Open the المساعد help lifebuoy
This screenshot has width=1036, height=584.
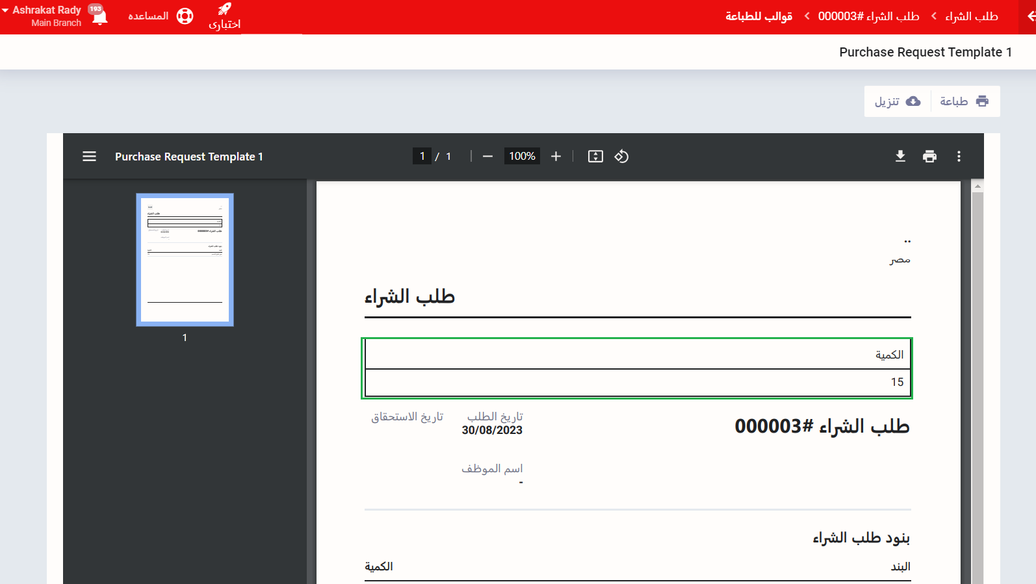[185, 16]
